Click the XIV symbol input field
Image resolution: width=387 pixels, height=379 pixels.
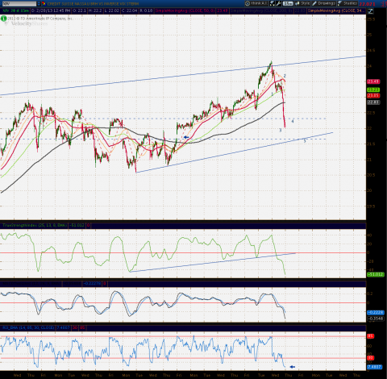click(19, 4)
